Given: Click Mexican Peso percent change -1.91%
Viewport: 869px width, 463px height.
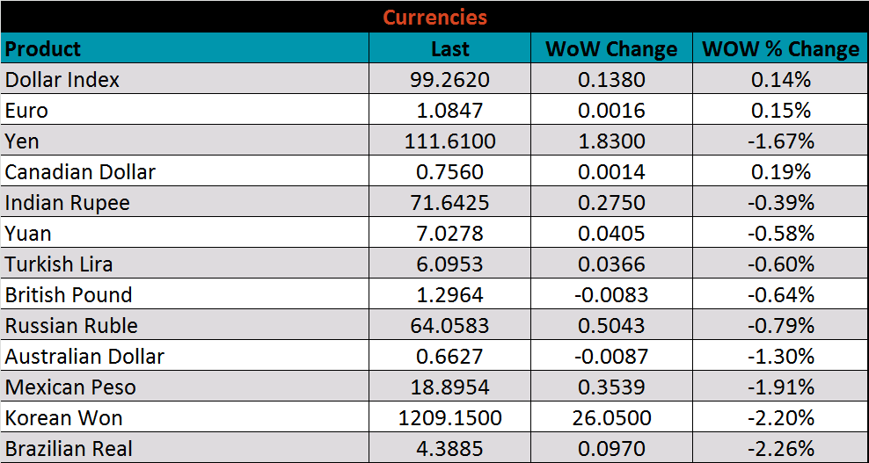Looking at the screenshot, I should point(780,387).
